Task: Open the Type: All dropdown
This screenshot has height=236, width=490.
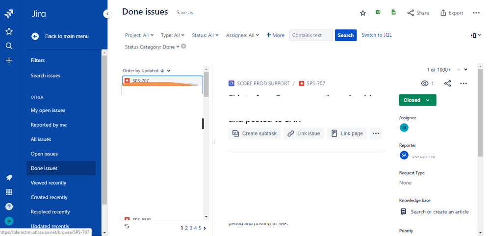Action: point(173,35)
